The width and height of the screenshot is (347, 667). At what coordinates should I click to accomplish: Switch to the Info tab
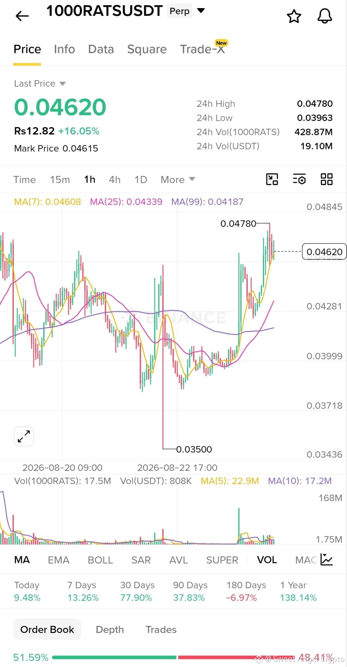[x=64, y=49]
